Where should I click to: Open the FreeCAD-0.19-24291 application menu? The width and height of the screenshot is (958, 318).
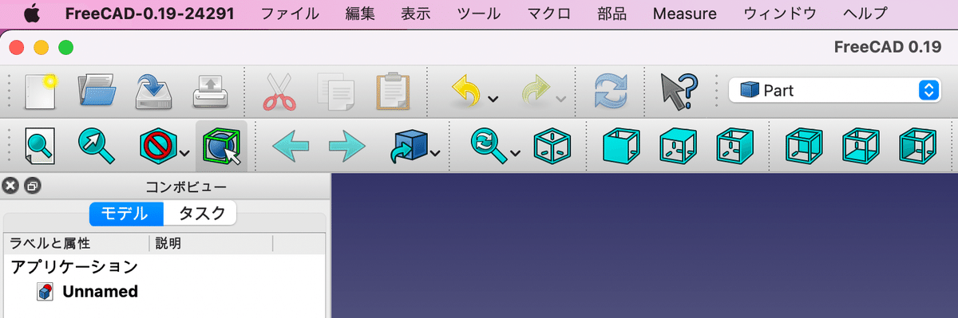pos(149,14)
